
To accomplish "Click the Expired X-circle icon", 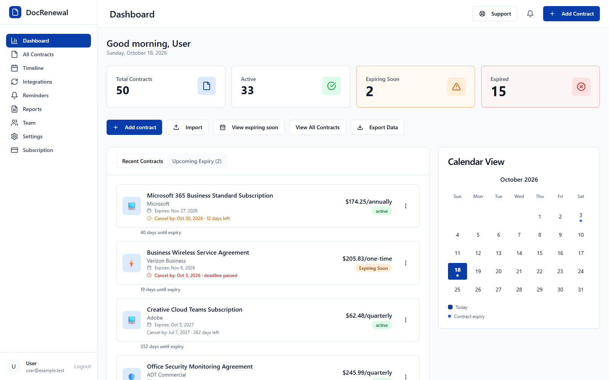I will tap(581, 87).
